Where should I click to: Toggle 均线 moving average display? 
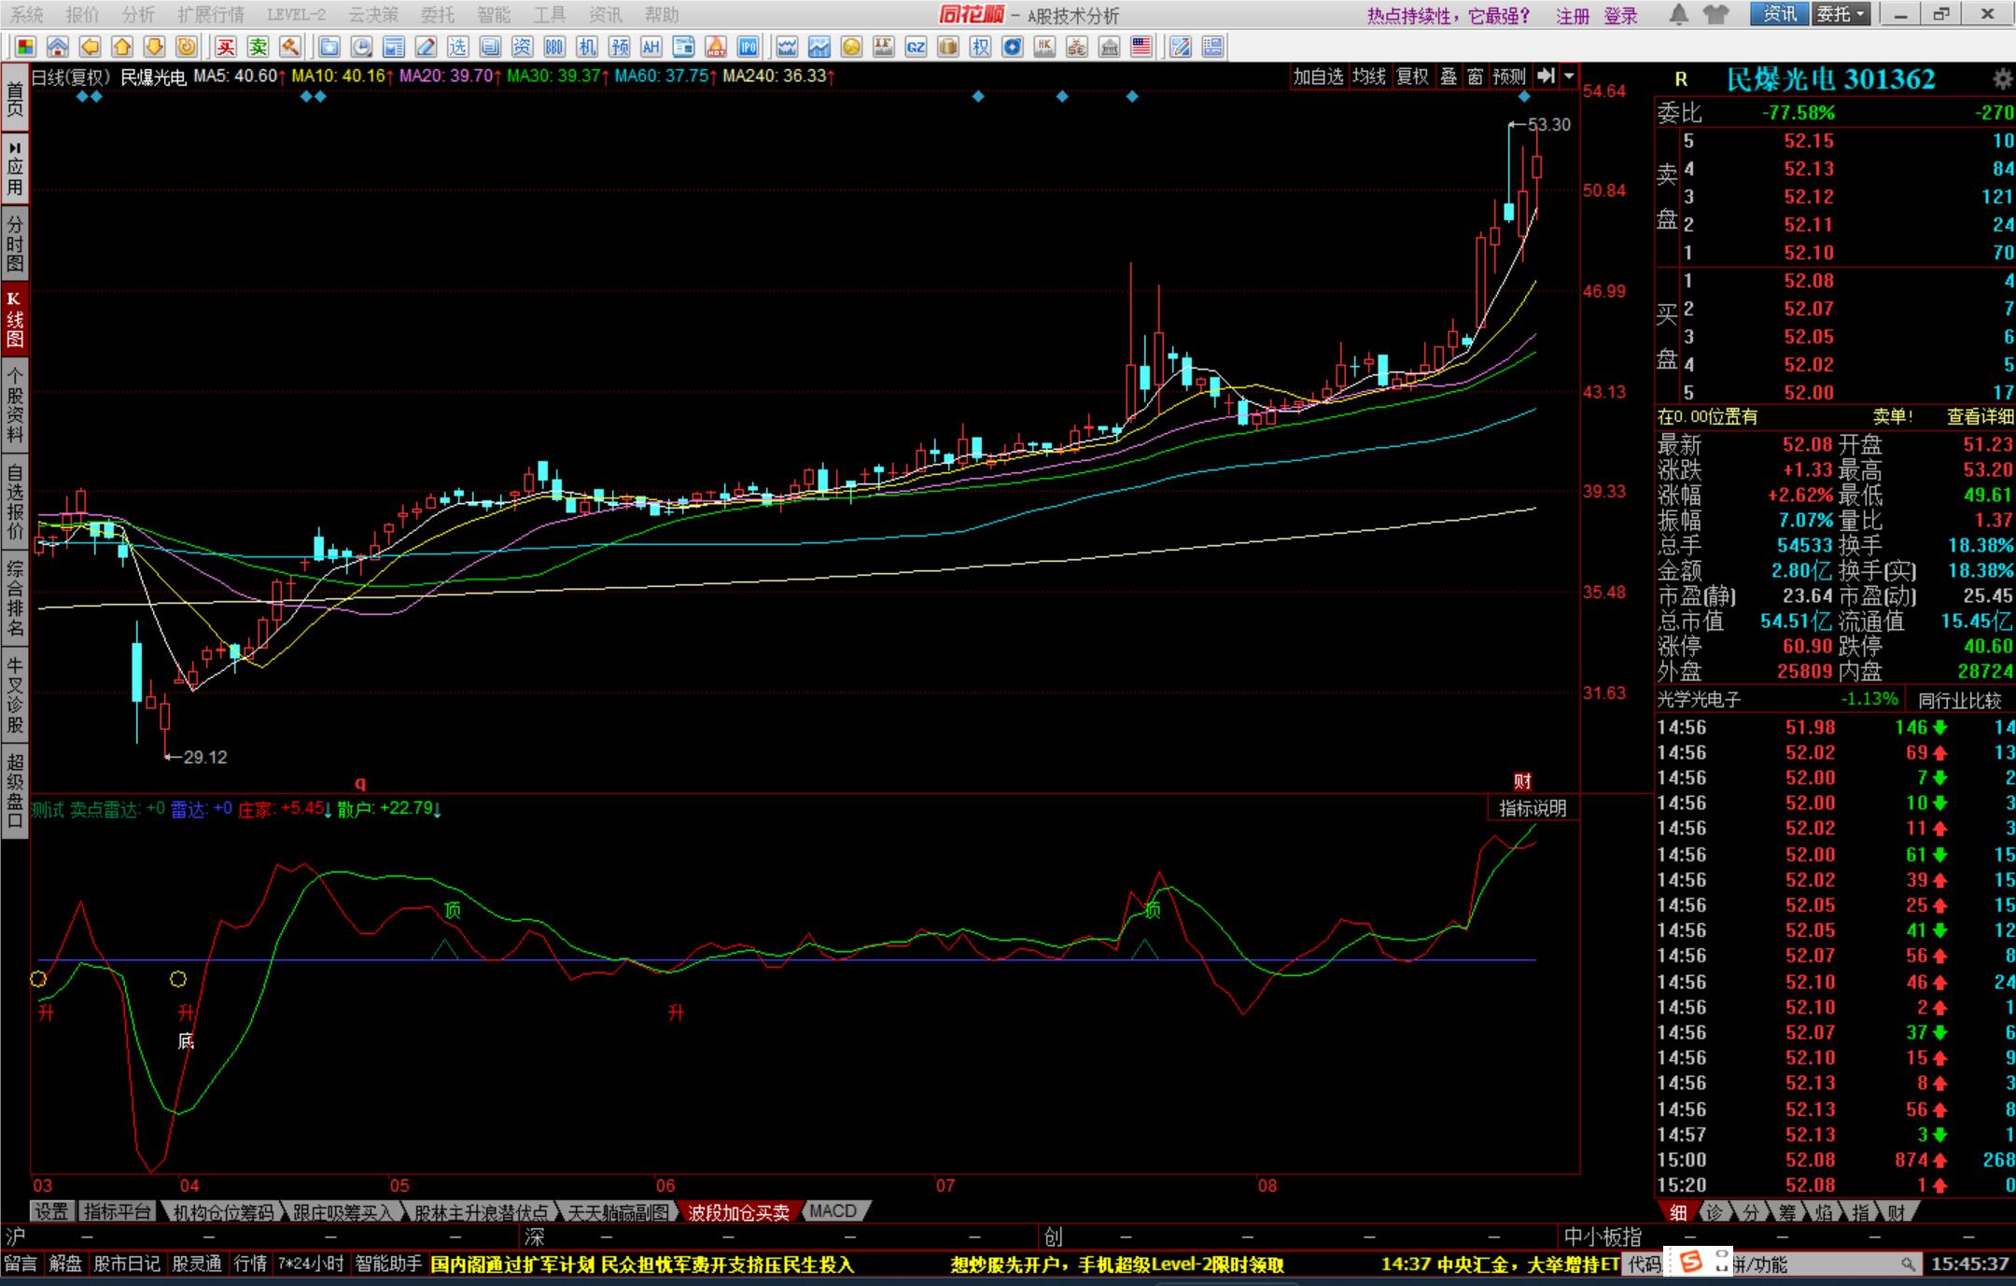1369,77
